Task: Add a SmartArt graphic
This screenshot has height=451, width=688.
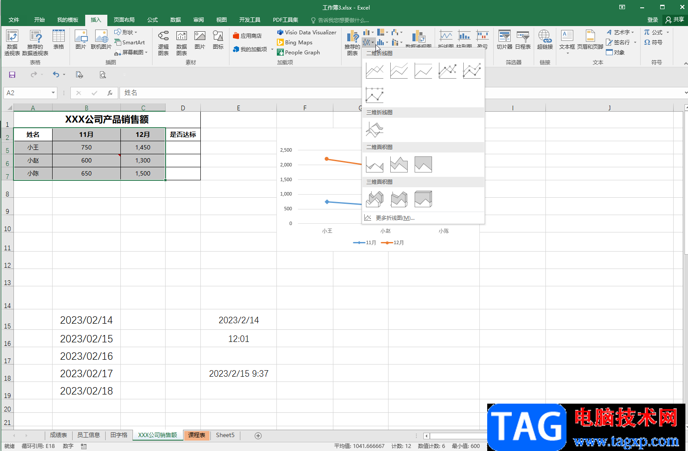Action: pyautogui.click(x=130, y=43)
